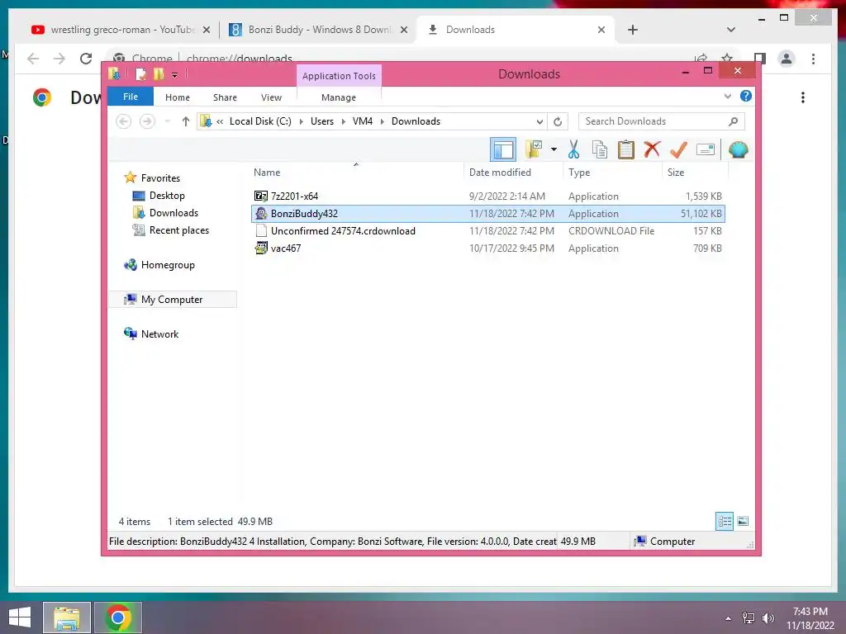Open quick access toolbar customize dropdown
846x634 pixels.
[175, 74]
